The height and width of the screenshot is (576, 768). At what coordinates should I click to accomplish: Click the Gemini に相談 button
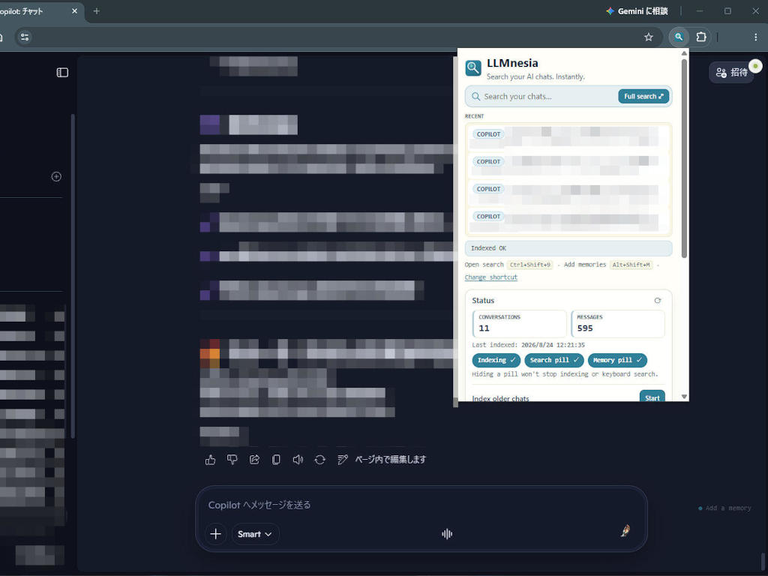tap(637, 10)
